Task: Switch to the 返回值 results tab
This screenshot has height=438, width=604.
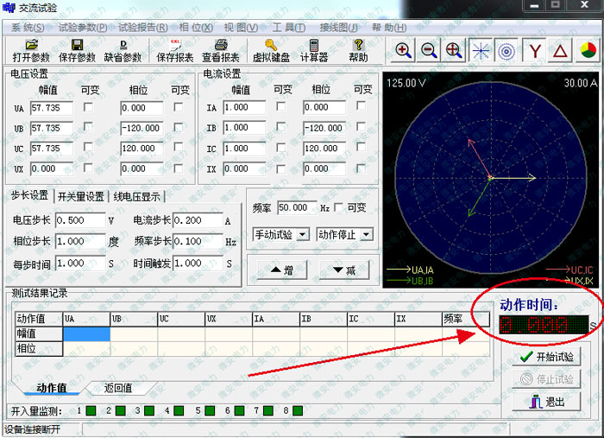Action: tap(117, 389)
